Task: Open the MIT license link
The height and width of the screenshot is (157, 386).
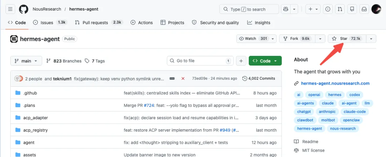Action: [309, 150]
